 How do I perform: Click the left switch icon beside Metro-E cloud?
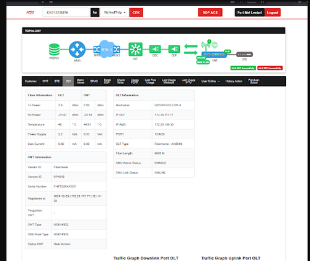tap(97, 50)
